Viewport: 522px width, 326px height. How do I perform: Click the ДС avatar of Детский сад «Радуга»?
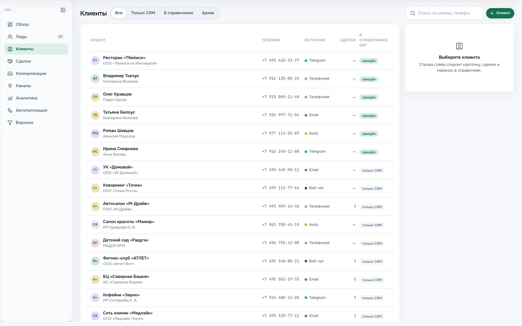click(x=95, y=243)
